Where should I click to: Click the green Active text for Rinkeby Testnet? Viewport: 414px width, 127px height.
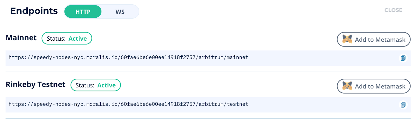point(106,85)
